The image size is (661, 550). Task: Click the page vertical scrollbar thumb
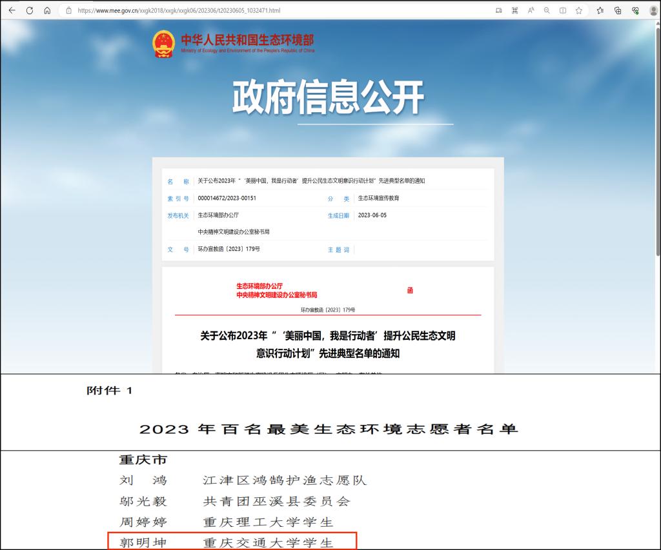coord(658,141)
